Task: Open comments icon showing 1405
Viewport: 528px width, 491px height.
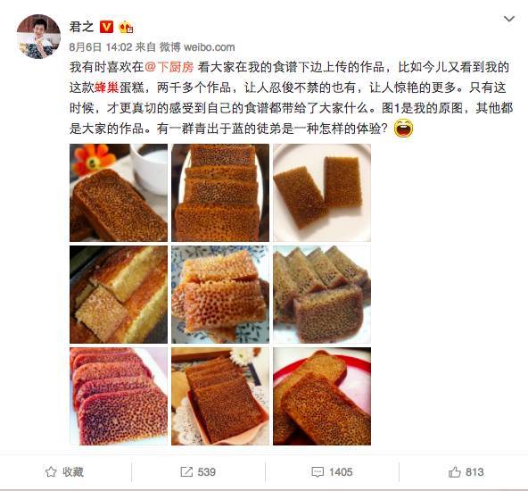Action: 332,471
